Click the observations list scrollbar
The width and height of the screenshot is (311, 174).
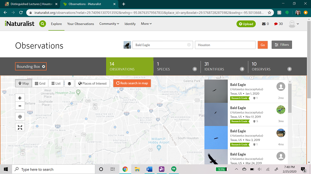coord(290,98)
